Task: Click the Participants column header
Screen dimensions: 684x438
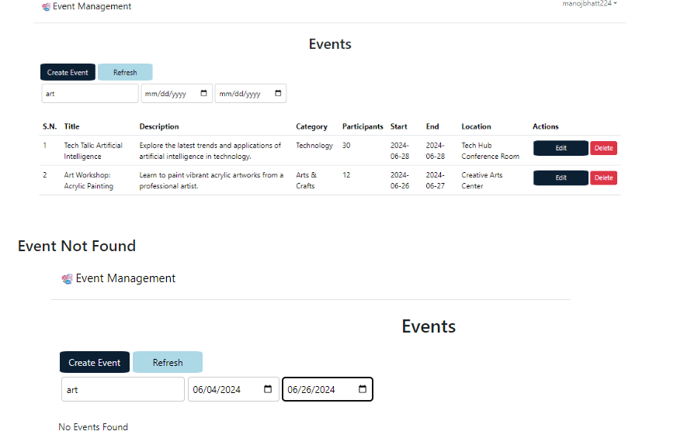Action: pyautogui.click(x=363, y=126)
